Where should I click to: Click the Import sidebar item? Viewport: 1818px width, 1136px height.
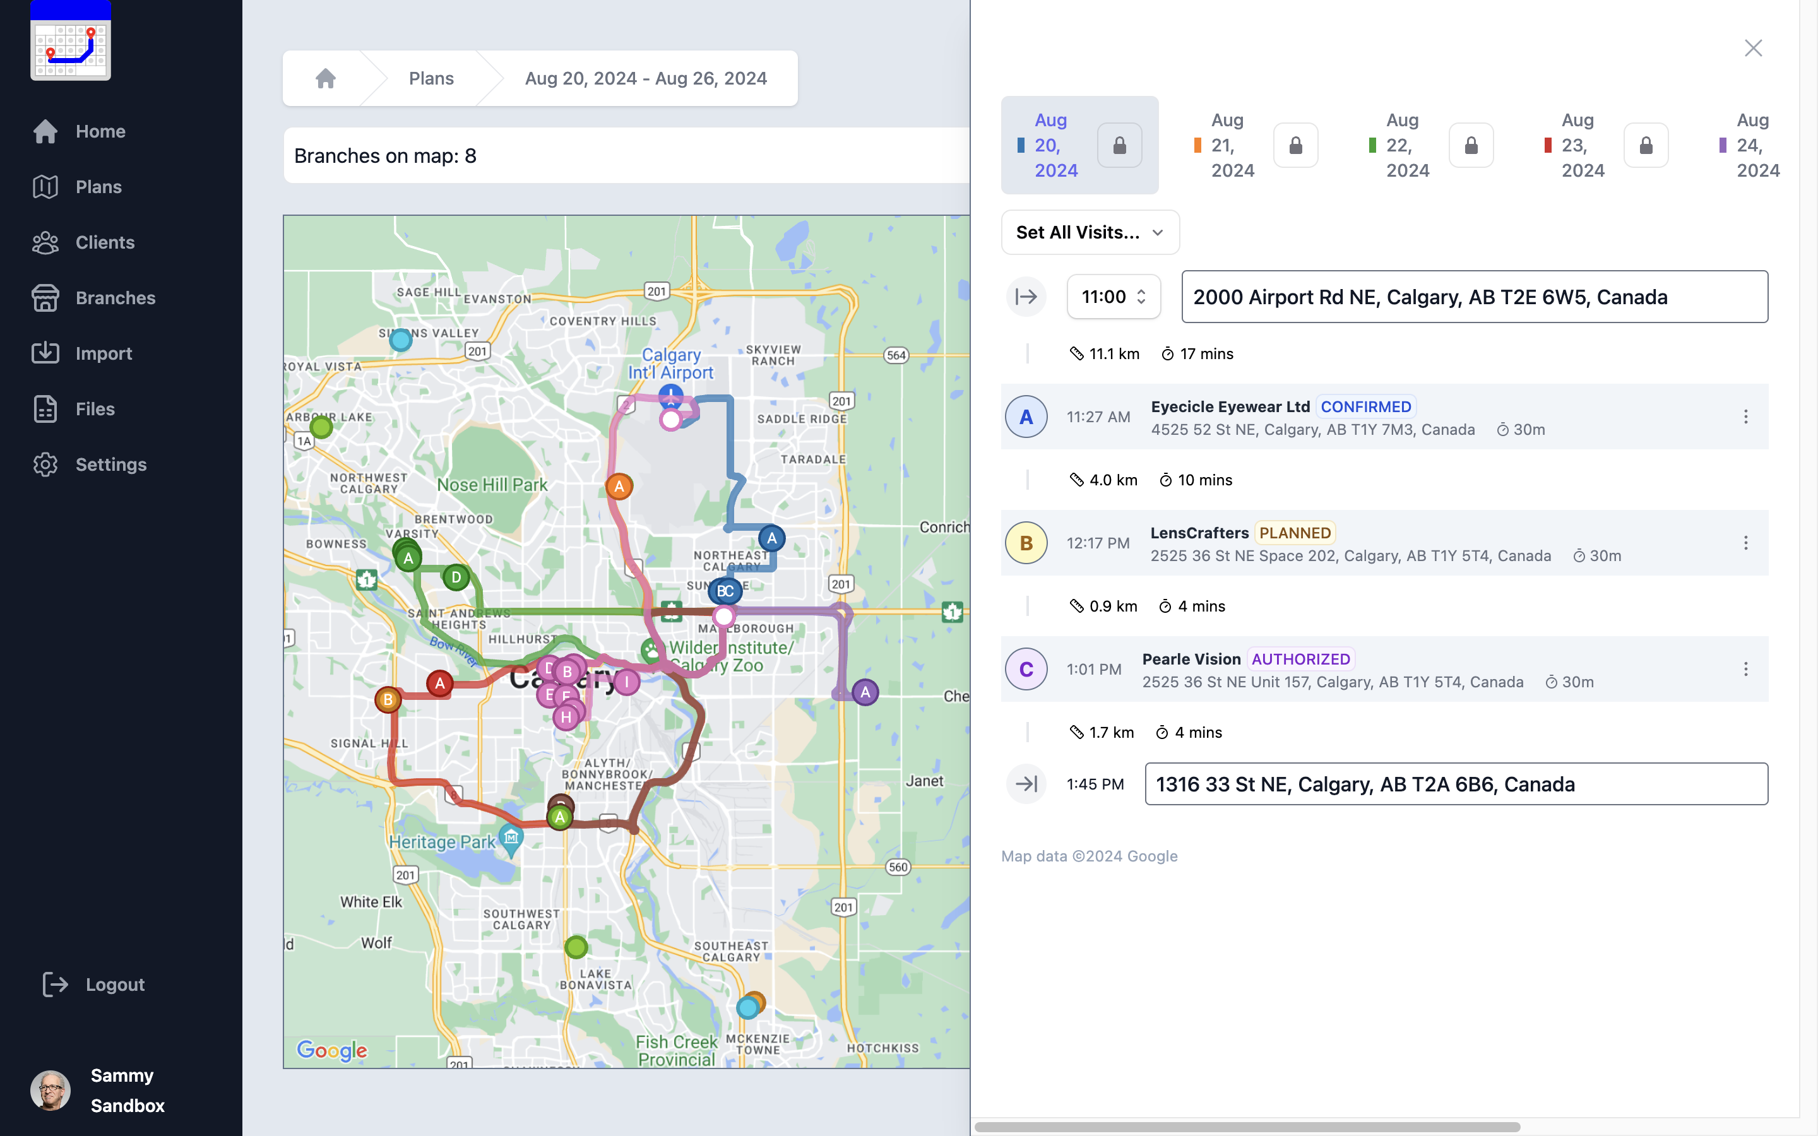(x=104, y=353)
